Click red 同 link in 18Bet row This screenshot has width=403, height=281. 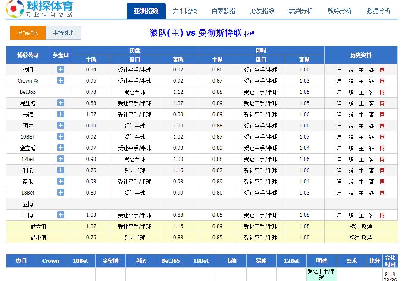382,193
